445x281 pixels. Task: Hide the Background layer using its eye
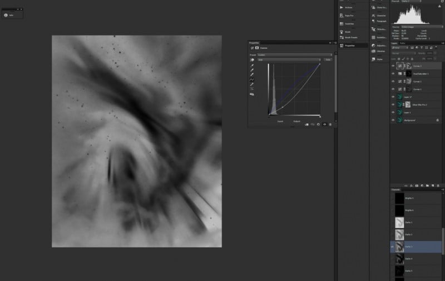point(393,120)
